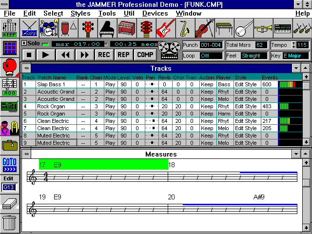312x234 pixels.
Task: Open the reel-to-reel tape recorder icon
Action: [169, 50]
